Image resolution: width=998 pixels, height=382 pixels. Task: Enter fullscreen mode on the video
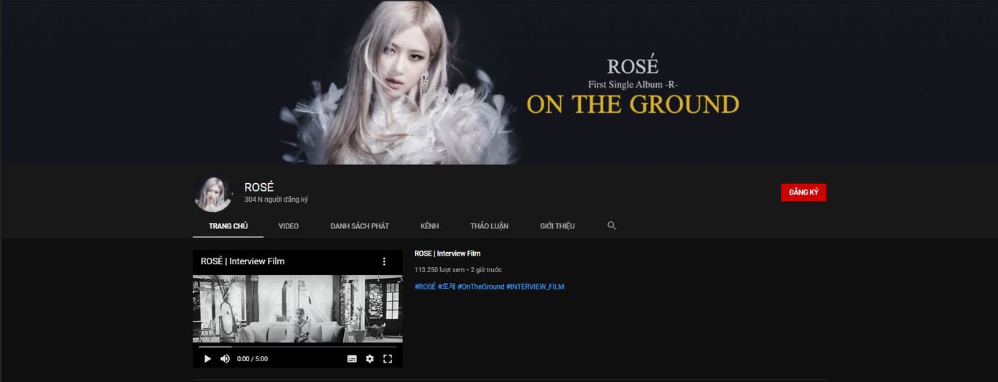[x=388, y=358]
